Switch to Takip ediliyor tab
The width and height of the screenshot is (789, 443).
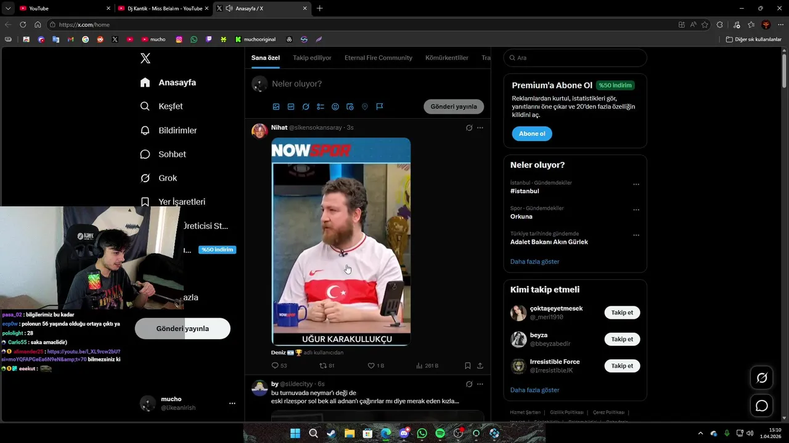[x=312, y=58]
